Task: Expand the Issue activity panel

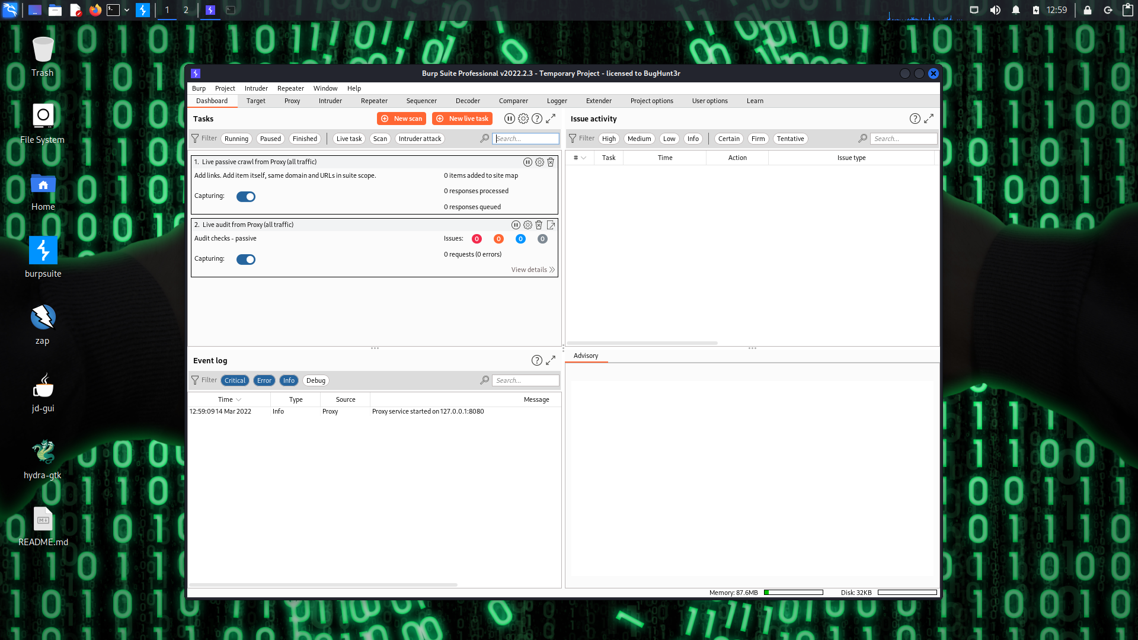Action: click(929, 119)
